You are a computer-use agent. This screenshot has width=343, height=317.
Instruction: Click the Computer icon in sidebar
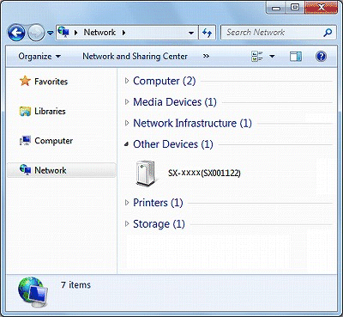[25, 141]
